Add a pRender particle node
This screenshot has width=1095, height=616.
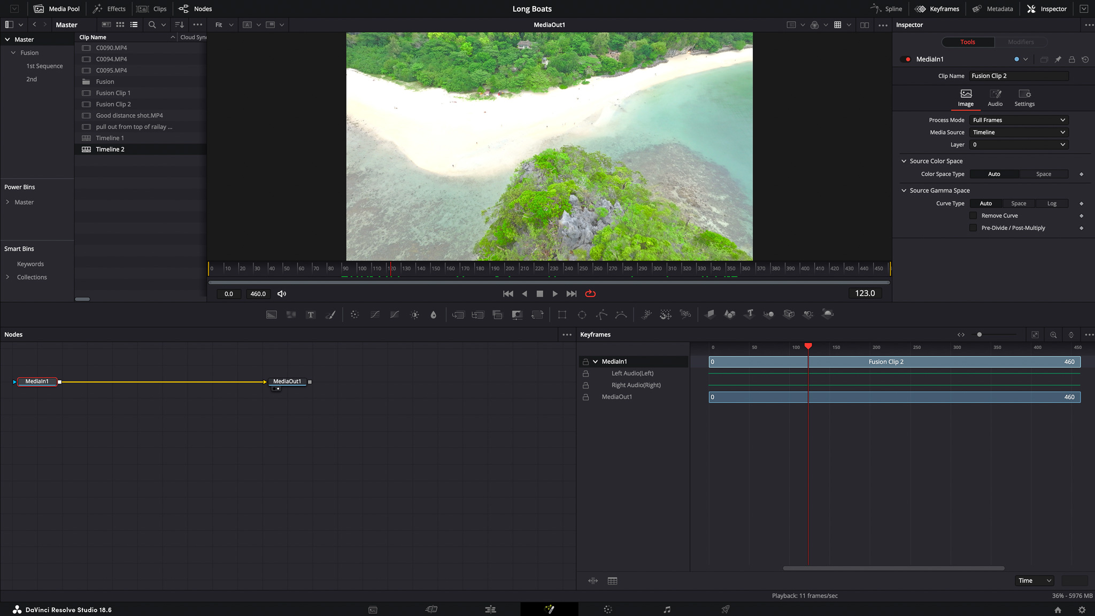pyautogui.click(x=685, y=315)
